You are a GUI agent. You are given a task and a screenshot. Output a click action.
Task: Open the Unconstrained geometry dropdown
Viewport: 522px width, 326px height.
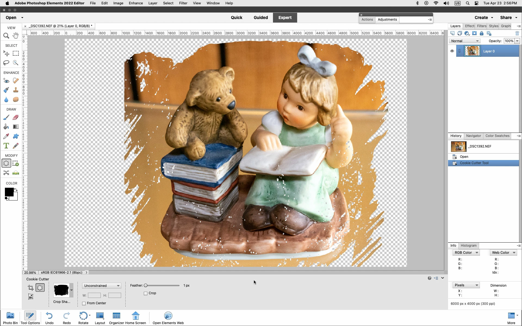[x=102, y=286]
